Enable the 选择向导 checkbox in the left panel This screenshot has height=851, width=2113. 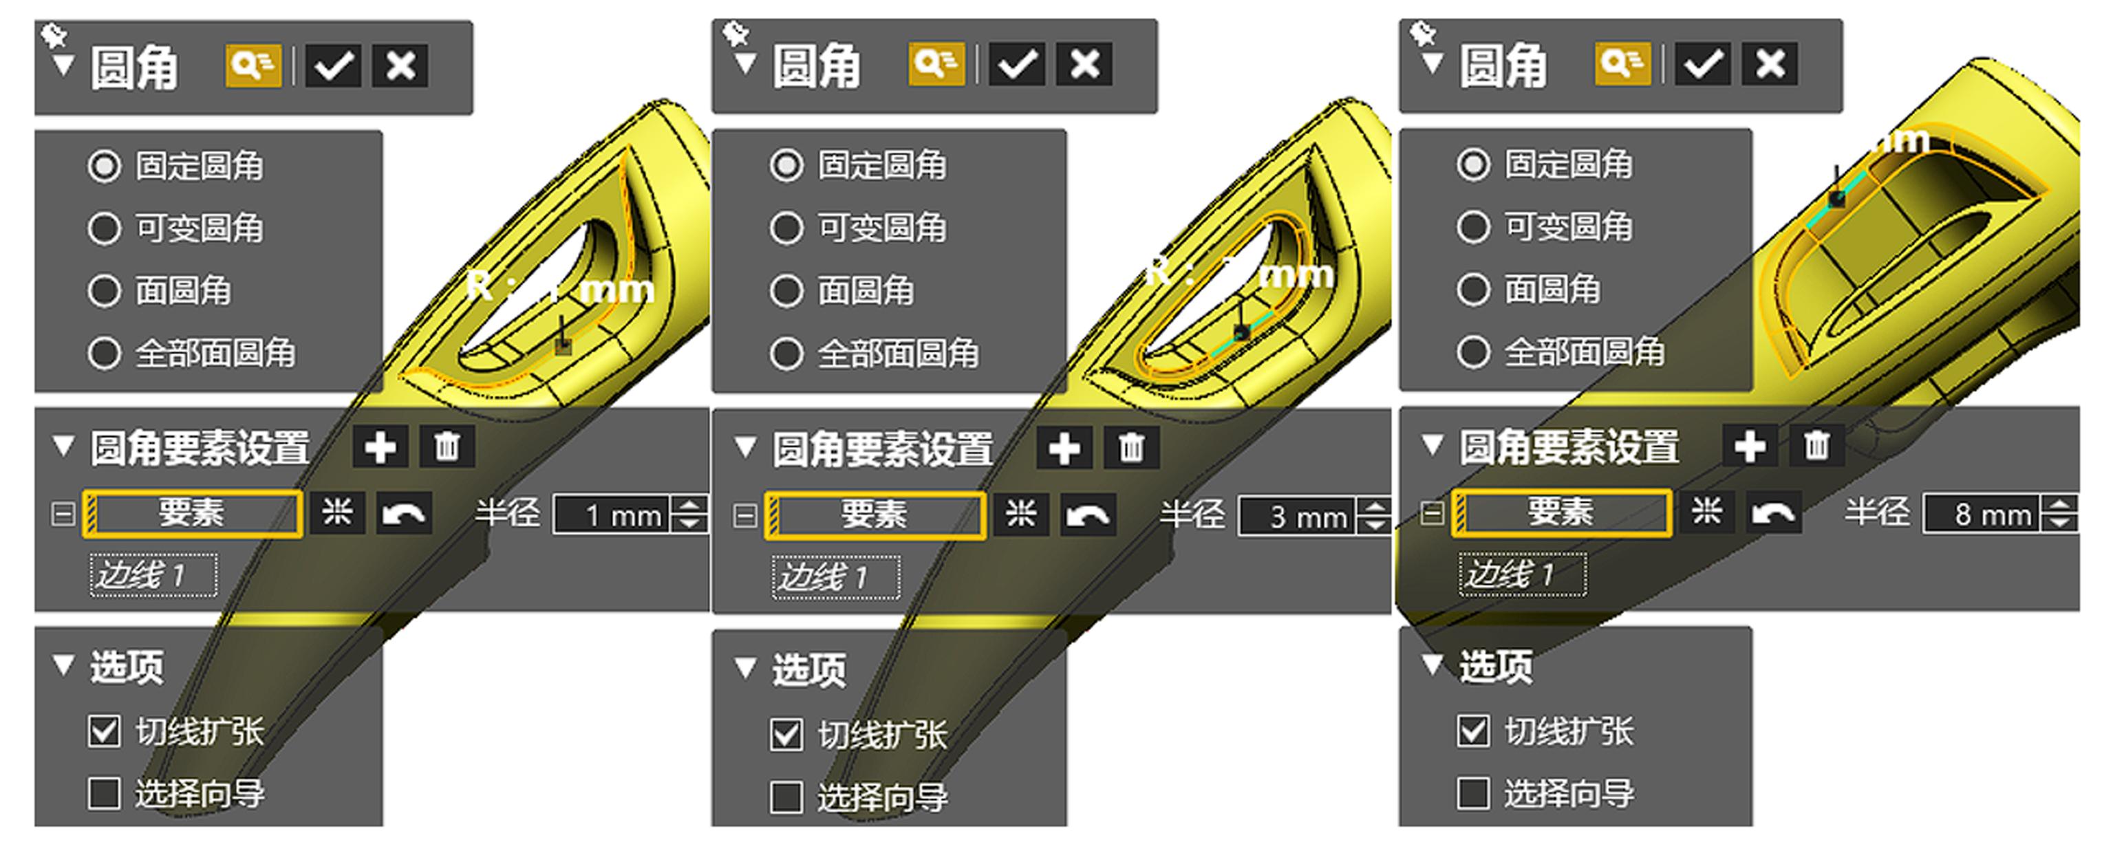click(104, 793)
